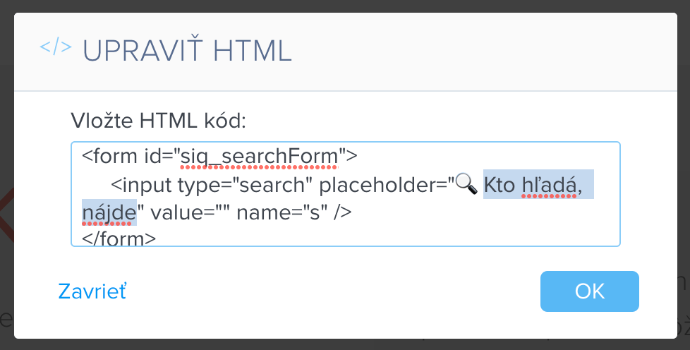
Task: Click the selected word Kto
Action: [x=500, y=185]
